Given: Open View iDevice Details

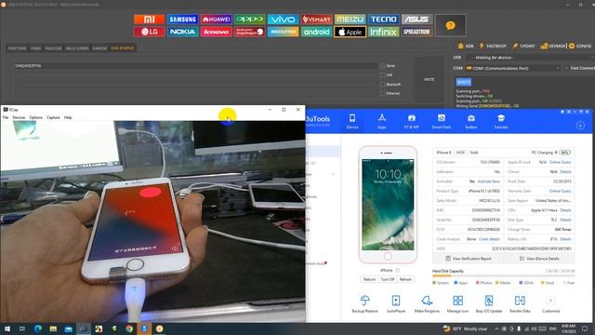Looking at the screenshot, I should 539,259.
